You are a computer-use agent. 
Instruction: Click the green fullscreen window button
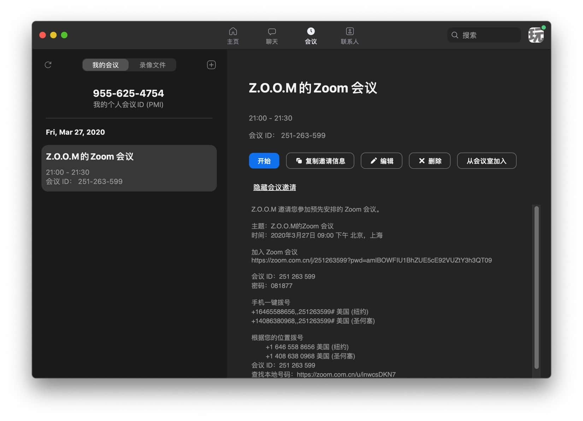click(64, 35)
